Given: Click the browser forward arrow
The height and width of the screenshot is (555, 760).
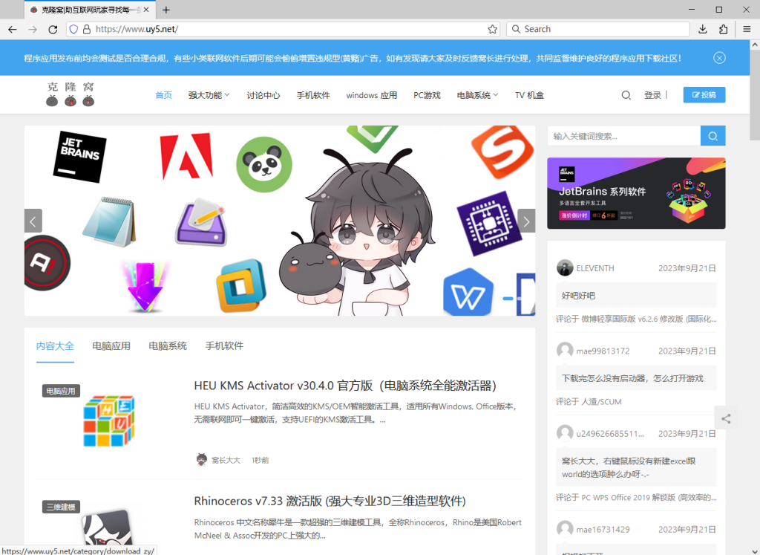Looking at the screenshot, I should [x=33, y=29].
